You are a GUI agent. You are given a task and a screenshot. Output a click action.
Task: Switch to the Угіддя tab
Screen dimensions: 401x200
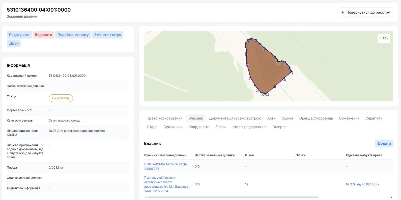(x=152, y=127)
